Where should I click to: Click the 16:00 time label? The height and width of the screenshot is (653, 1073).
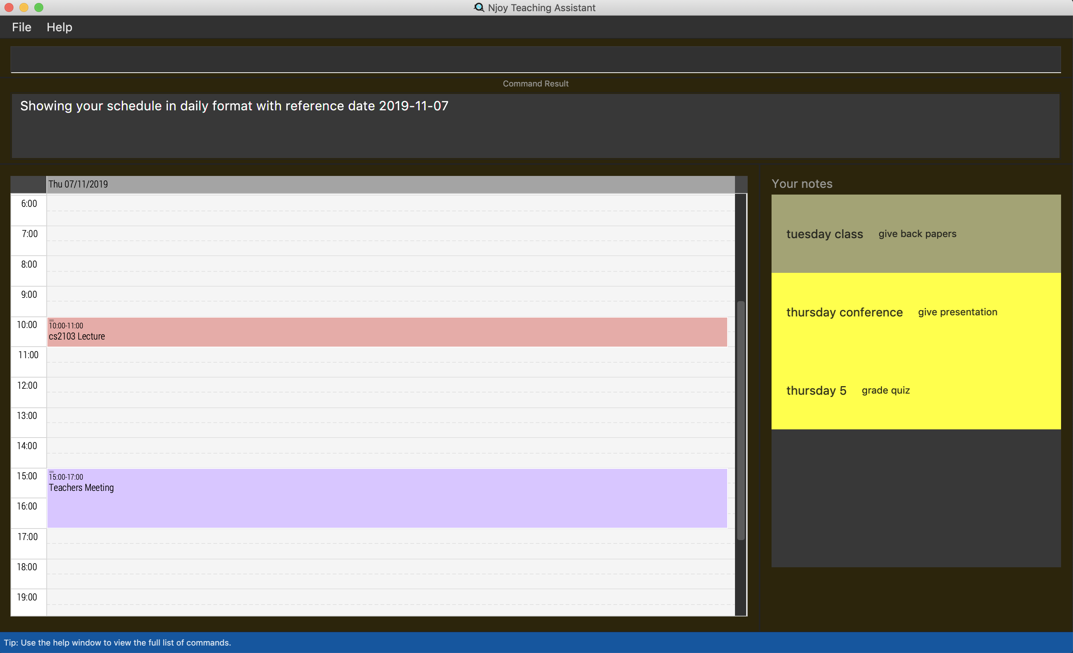coord(27,506)
